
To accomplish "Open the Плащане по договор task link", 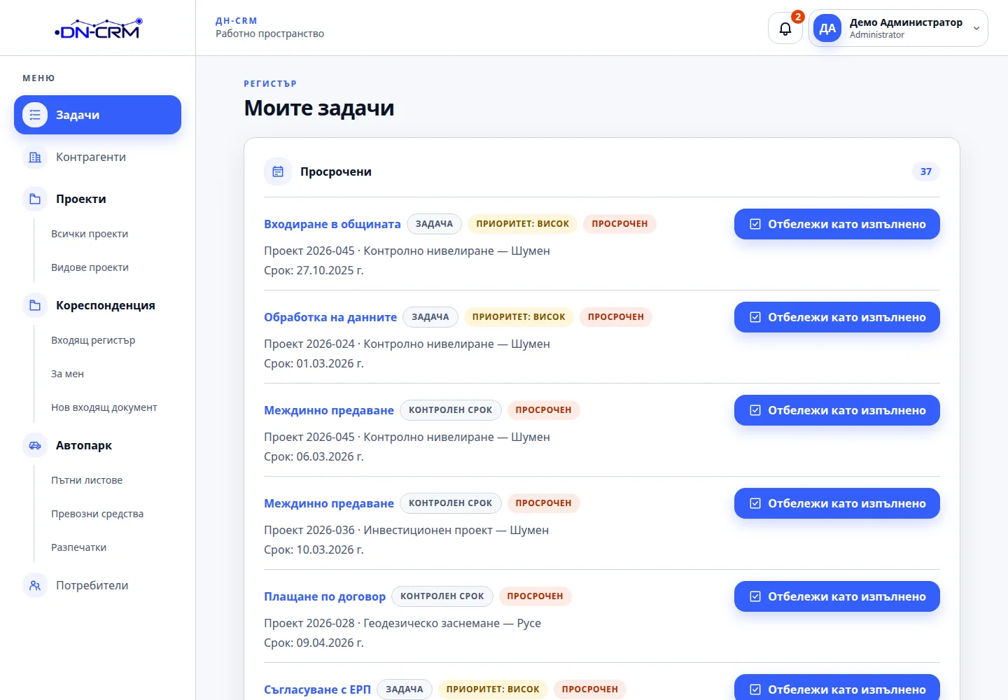I will tap(325, 596).
